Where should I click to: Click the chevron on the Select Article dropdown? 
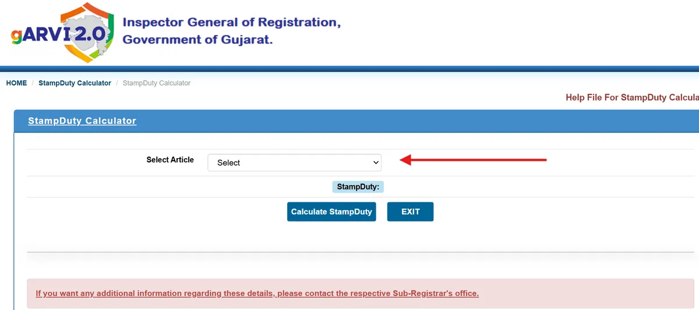[376, 162]
